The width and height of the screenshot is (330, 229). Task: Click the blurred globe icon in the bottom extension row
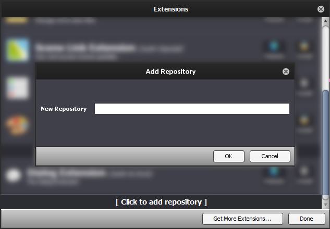pos(274,171)
